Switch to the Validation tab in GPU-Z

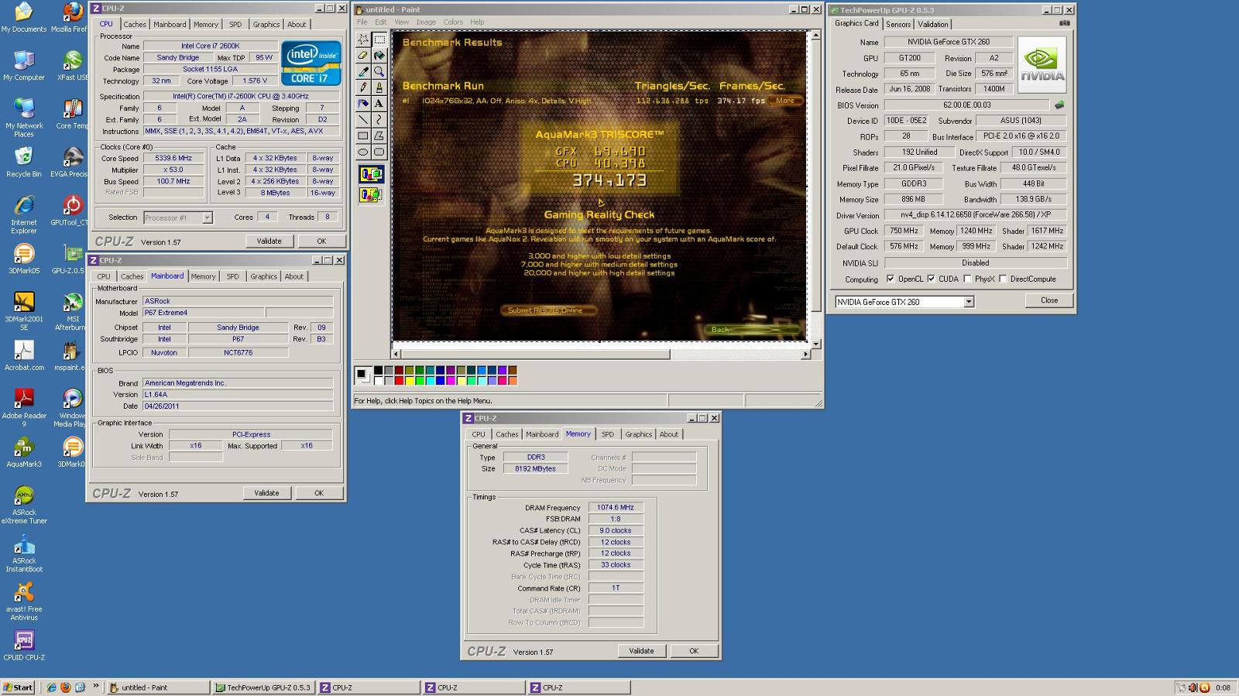[933, 24]
